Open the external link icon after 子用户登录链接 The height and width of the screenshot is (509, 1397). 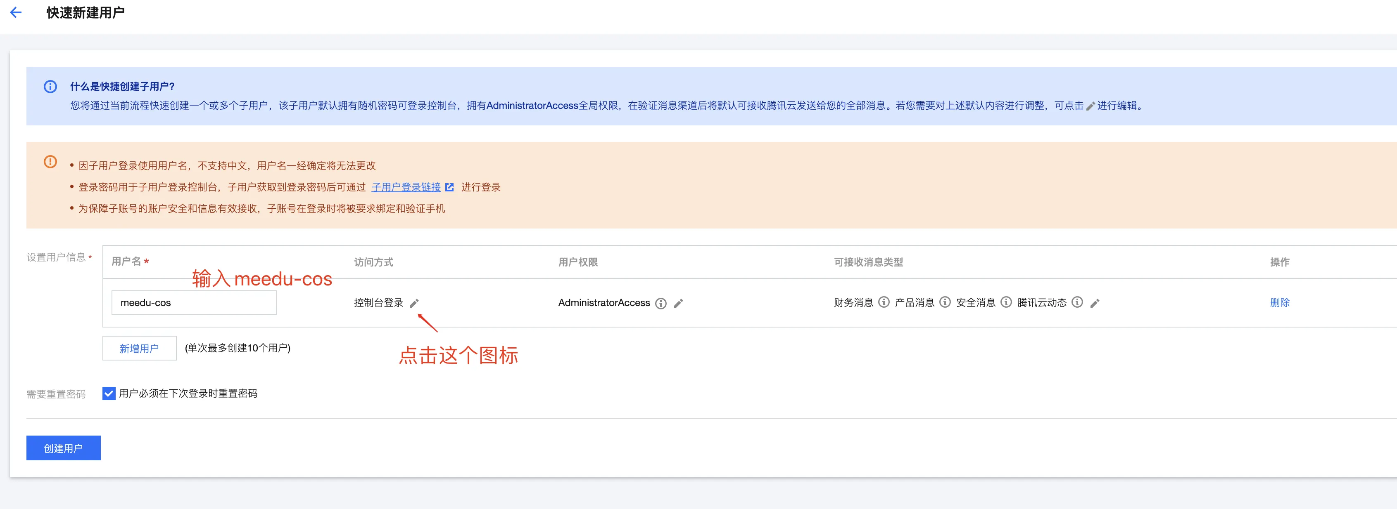coord(449,187)
